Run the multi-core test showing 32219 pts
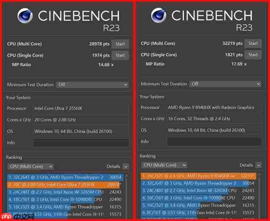 [x=253, y=43]
